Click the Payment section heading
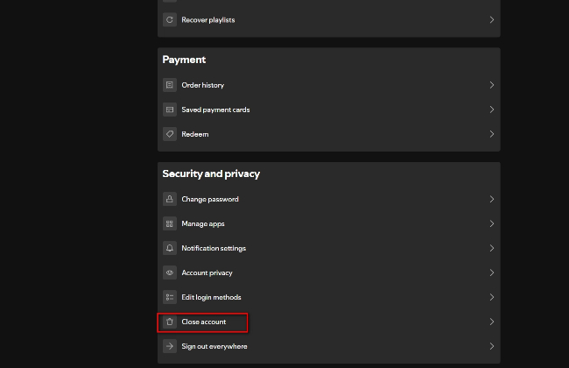The width and height of the screenshot is (569, 368). coord(184,60)
